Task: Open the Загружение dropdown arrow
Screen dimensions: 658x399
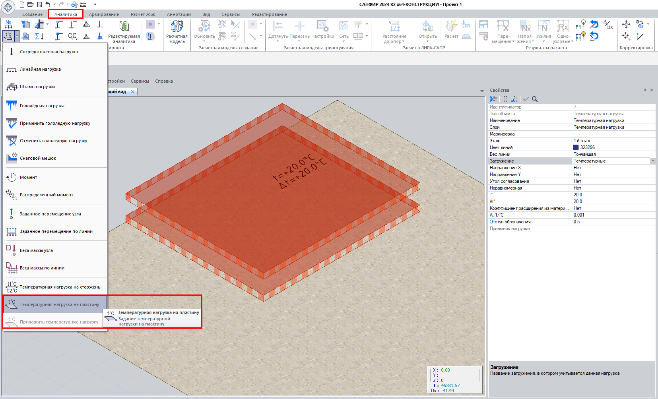Action: click(652, 161)
